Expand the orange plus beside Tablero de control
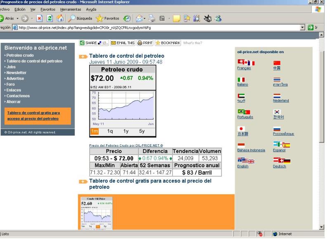The width and height of the screenshot is (330, 239). [x=83, y=56]
